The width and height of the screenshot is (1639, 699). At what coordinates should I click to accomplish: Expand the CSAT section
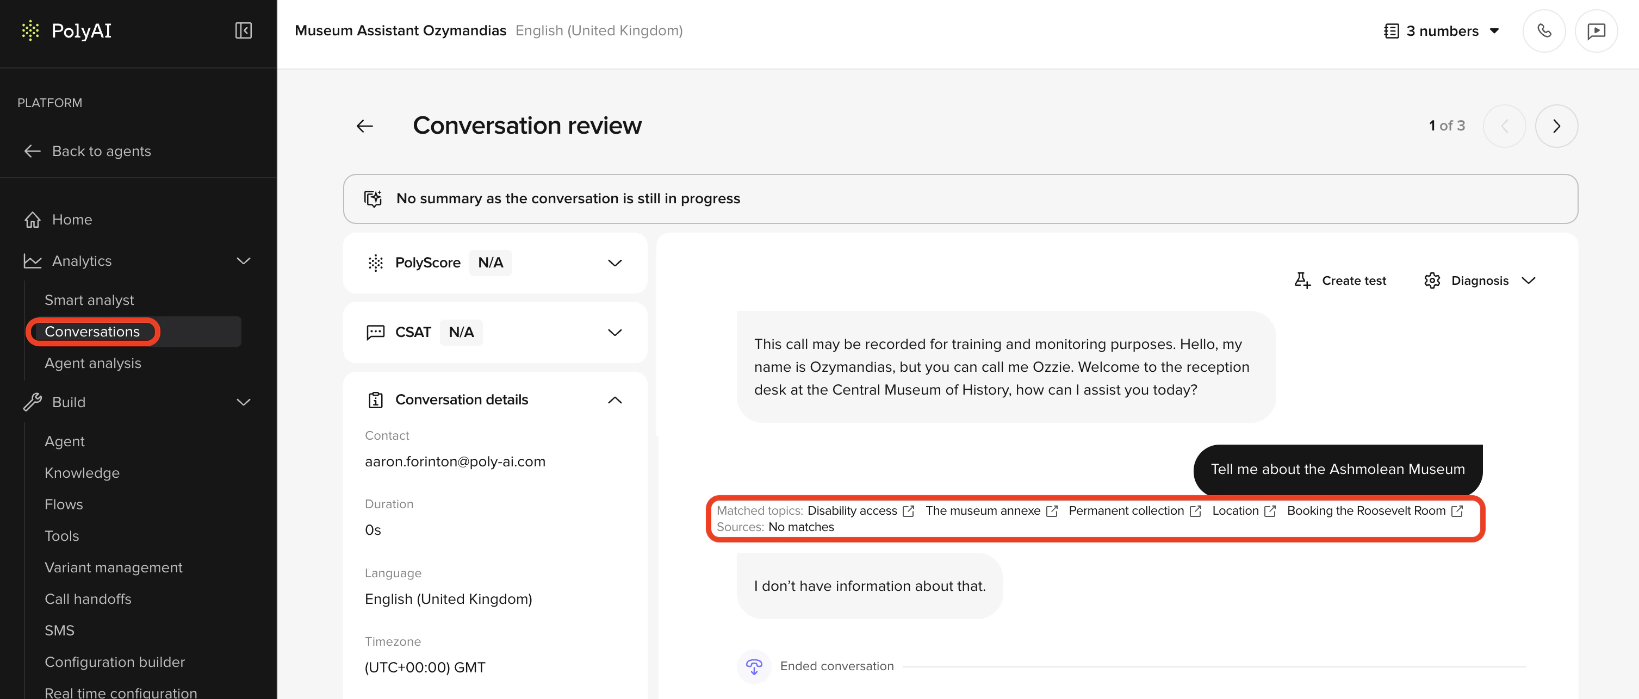pyautogui.click(x=614, y=332)
